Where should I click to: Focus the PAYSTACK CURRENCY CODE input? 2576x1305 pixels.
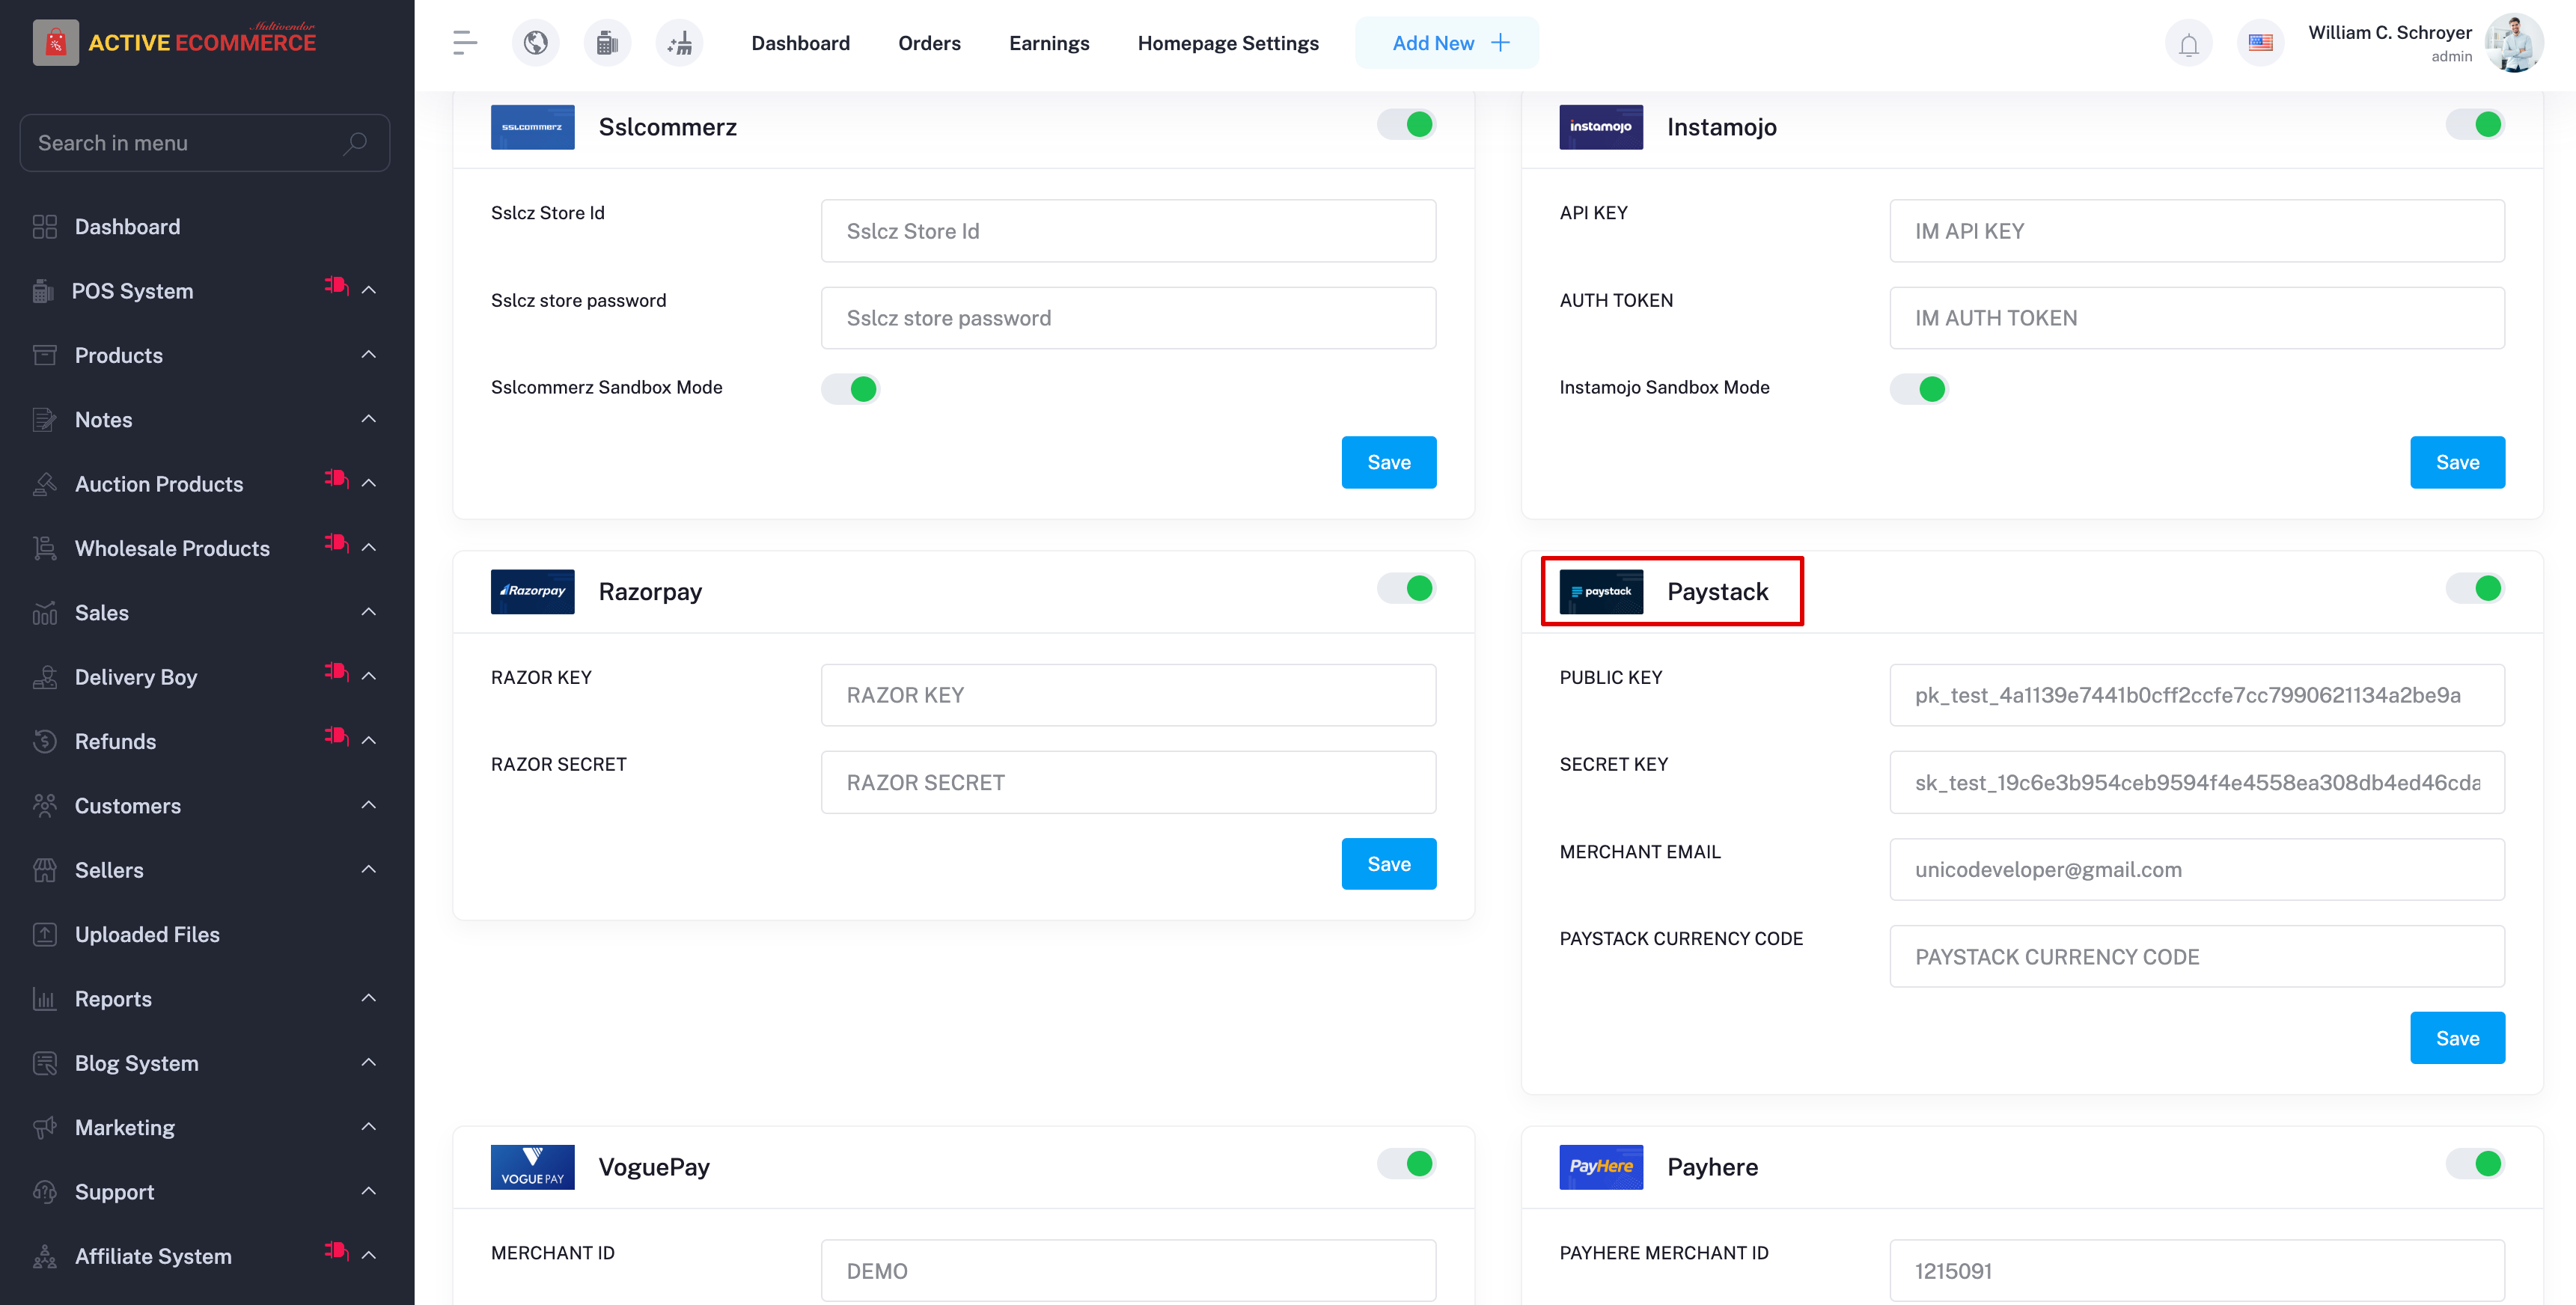pos(2197,957)
